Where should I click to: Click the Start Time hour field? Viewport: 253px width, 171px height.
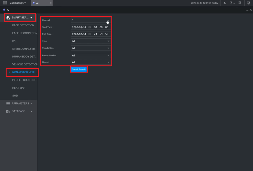click(95, 27)
